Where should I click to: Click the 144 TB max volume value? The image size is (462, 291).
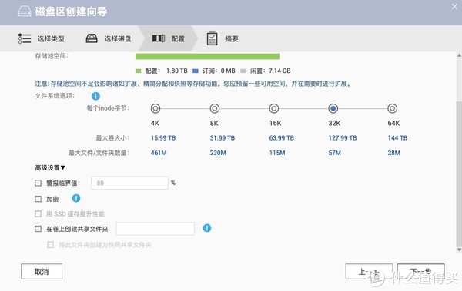coord(397,138)
